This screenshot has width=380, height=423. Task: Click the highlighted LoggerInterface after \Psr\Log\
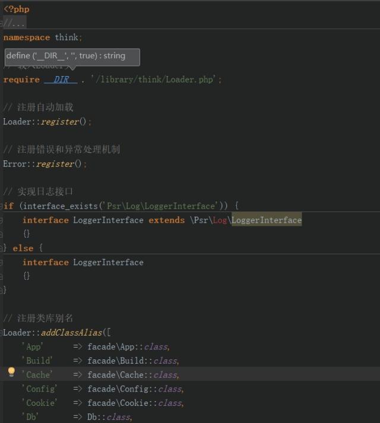[267, 220]
